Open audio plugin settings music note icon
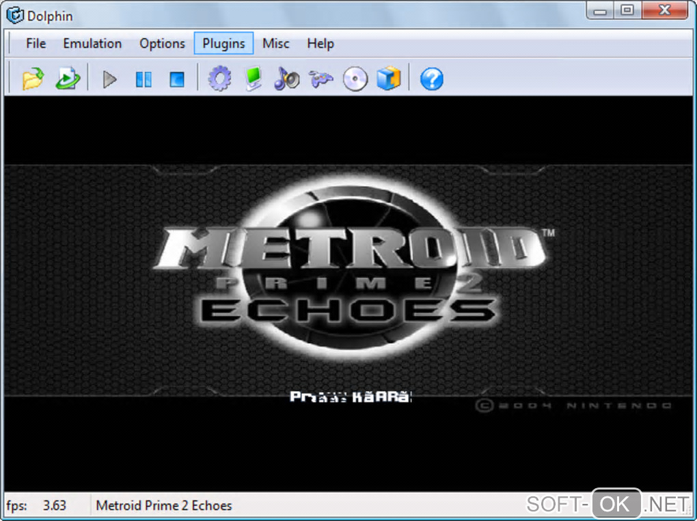Viewport: 697px width, 521px height. click(287, 79)
